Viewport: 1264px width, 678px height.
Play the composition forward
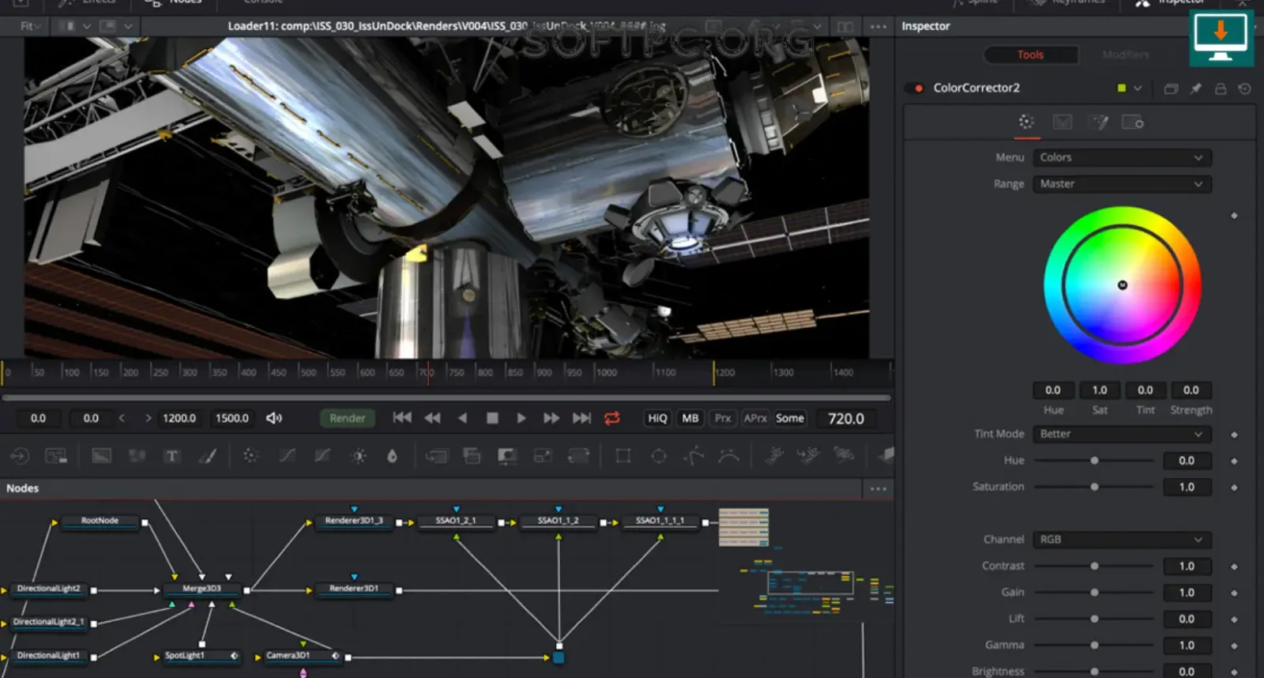coord(521,418)
